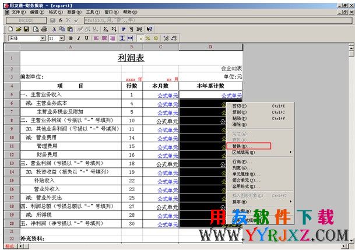Choose 行高 in the context menu
This screenshot has width=355, height=250.
260,161
